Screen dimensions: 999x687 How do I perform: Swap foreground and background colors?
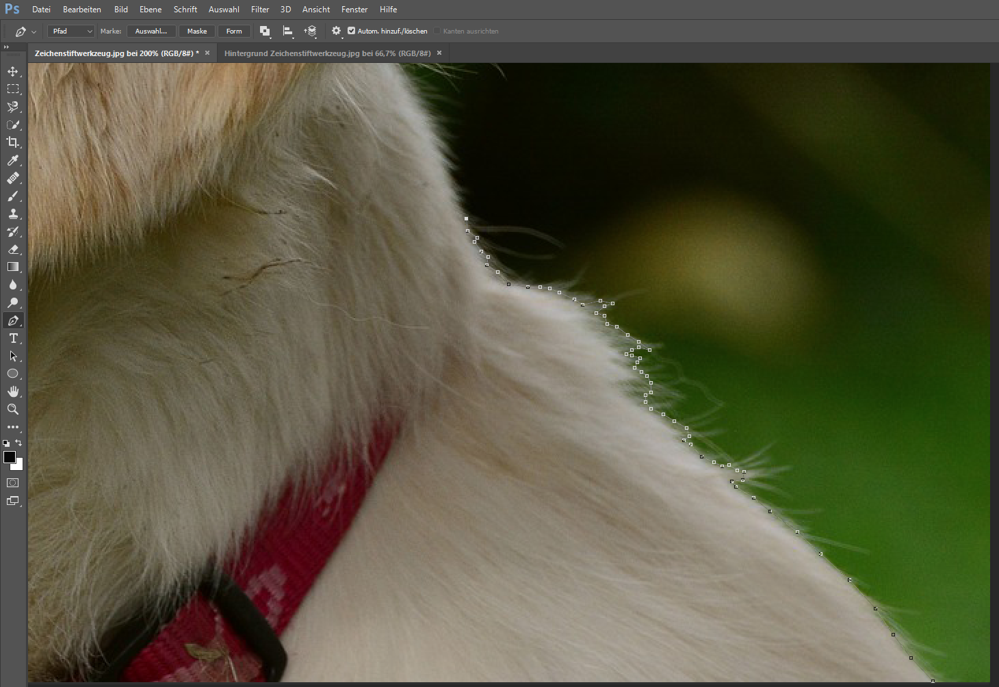pos(18,443)
